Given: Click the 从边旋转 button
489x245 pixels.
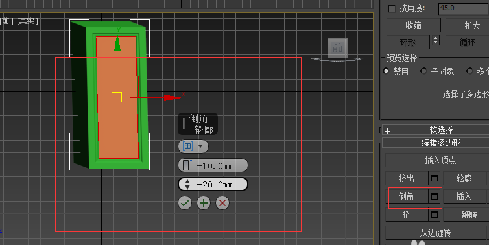Looking at the screenshot, I should point(435,233).
